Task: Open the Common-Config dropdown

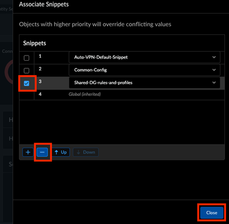Action: coord(144,70)
